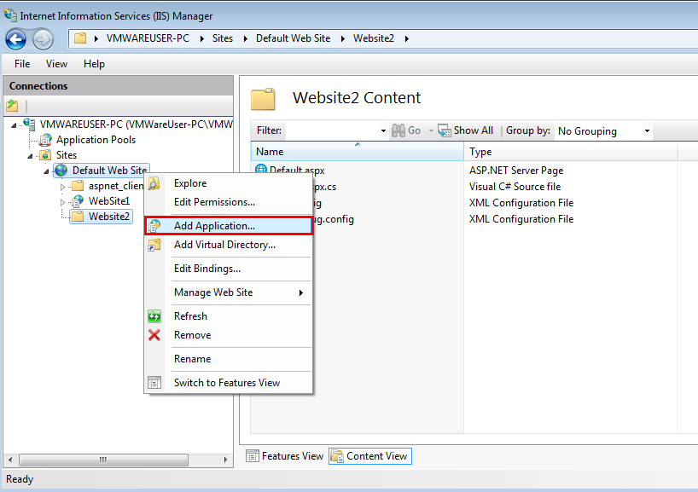Click VMWAREUSER-PC in the breadcrumb
This screenshot has height=492, width=698.
[x=148, y=38]
